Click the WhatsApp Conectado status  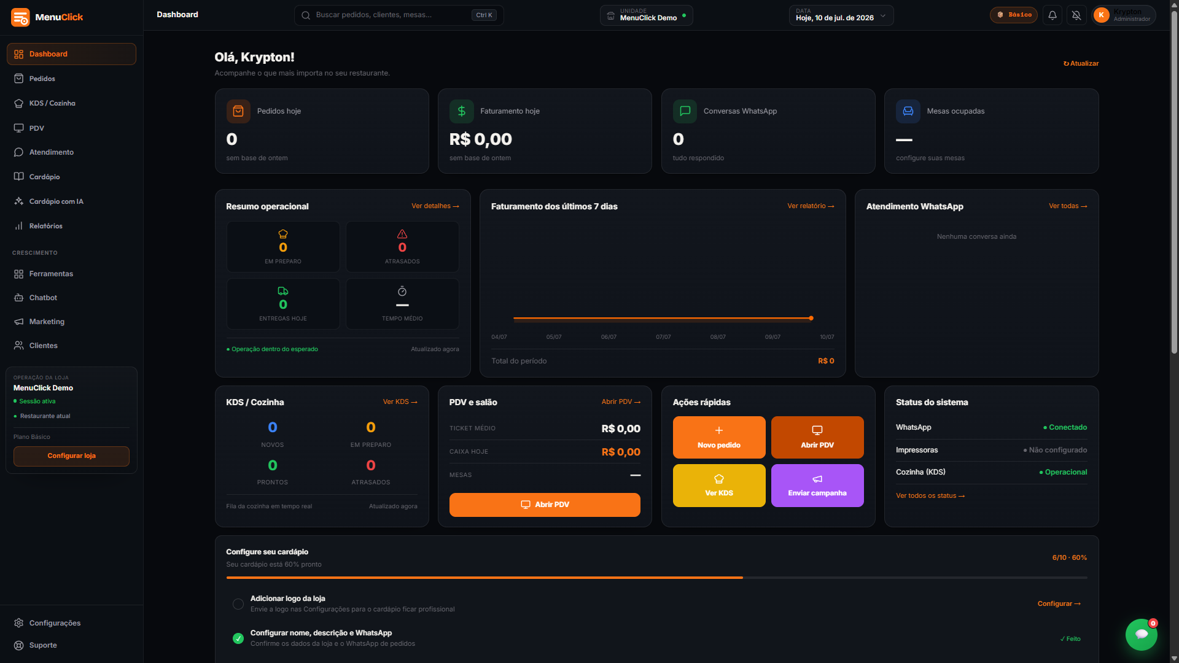coord(1065,427)
